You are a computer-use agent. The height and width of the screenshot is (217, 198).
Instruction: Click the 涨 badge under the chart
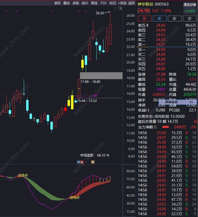tap(82, 162)
